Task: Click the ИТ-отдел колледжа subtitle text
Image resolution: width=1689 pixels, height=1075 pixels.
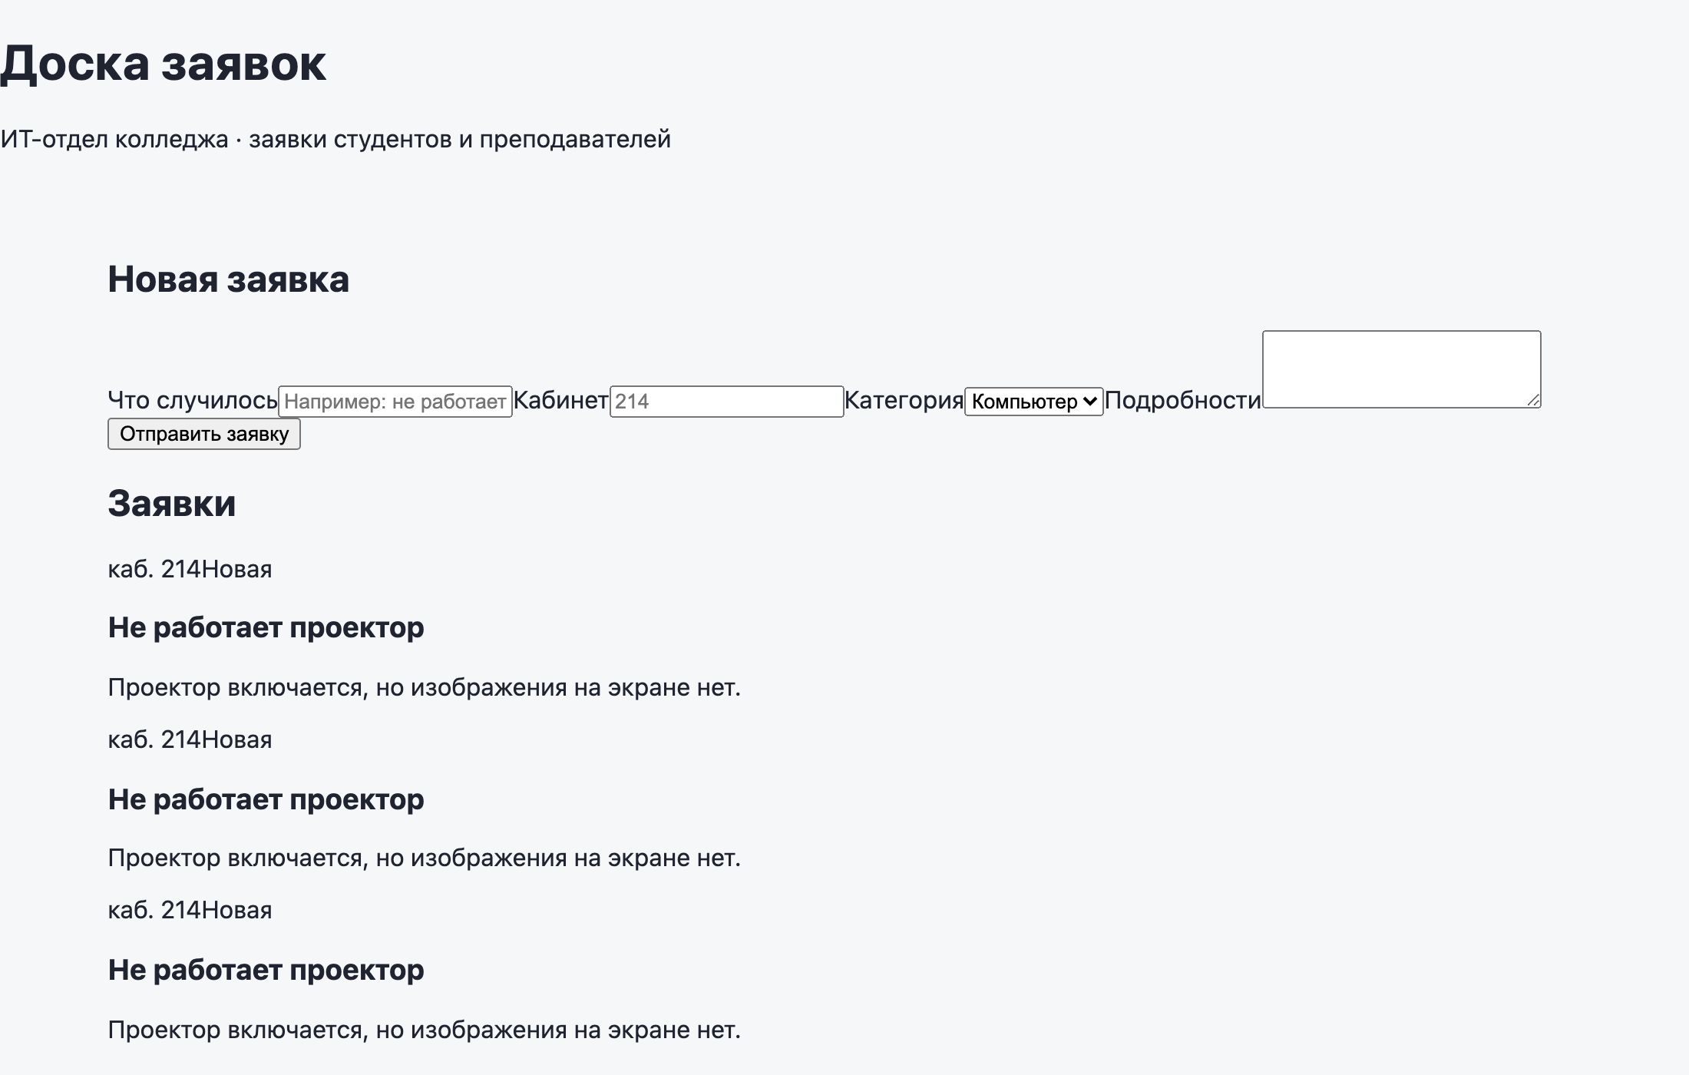Action: pyautogui.click(x=335, y=139)
